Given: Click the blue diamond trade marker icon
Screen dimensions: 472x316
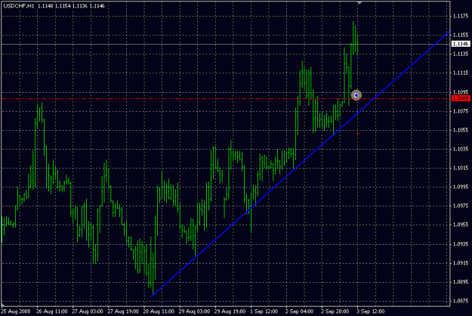Looking at the screenshot, I should pos(356,95).
